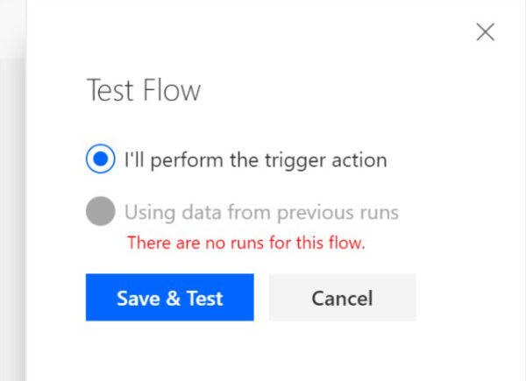Image resolution: width=526 pixels, height=381 pixels.
Task: Click the Save & Test button
Action: pyautogui.click(x=169, y=298)
